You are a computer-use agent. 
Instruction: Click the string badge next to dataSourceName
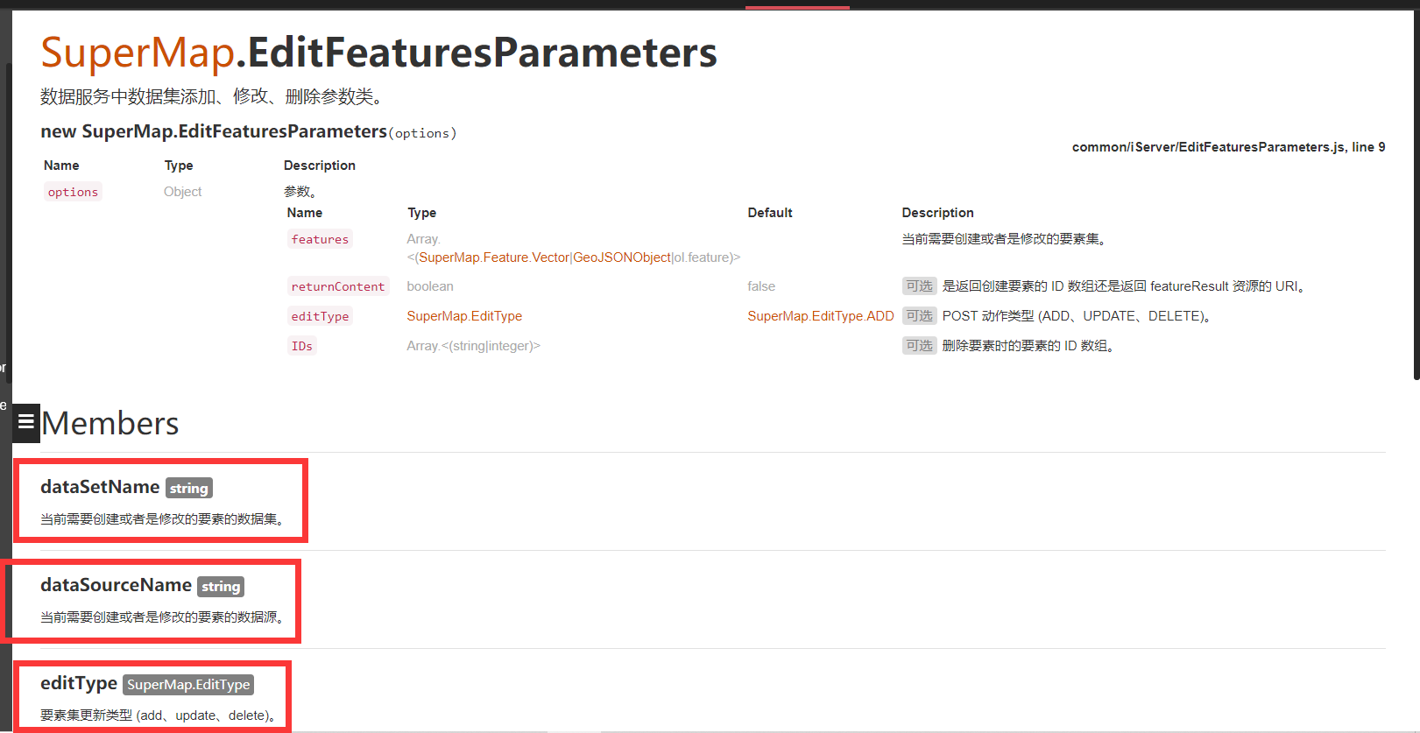[221, 586]
